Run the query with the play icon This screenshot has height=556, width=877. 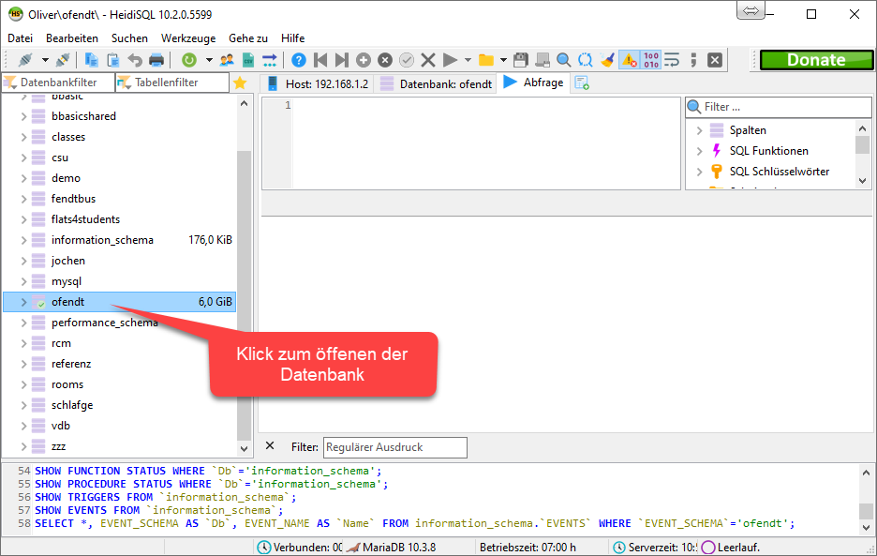(450, 60)
